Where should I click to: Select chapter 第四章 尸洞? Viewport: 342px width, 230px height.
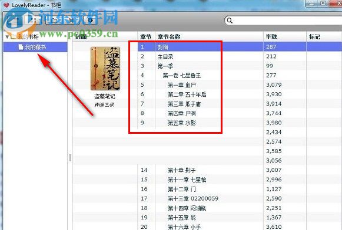(182, 113)
